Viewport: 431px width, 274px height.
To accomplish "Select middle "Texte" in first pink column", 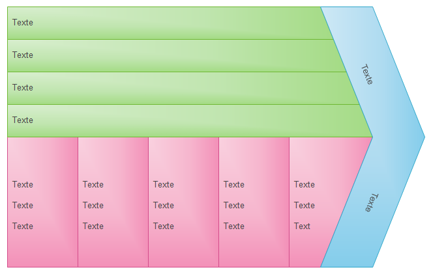I will coord(23,206).
